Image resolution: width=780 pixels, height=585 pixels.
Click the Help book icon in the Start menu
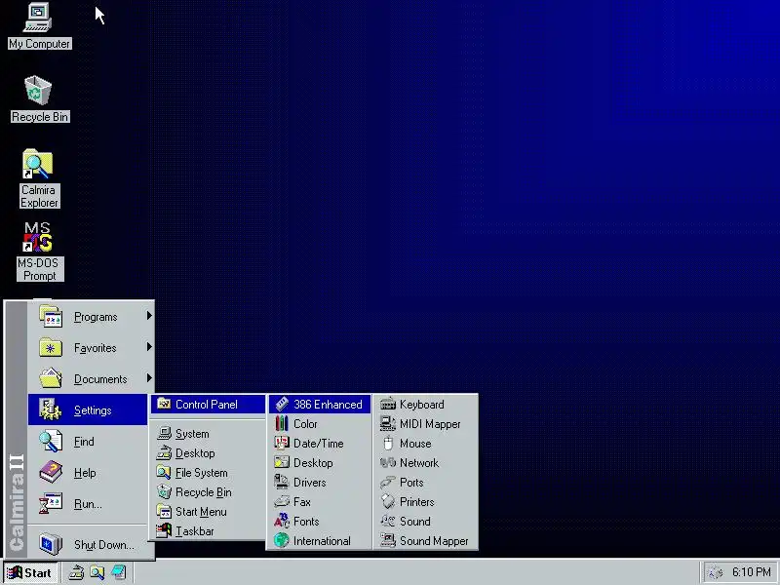pyautogui.click(x=51, y=472)
